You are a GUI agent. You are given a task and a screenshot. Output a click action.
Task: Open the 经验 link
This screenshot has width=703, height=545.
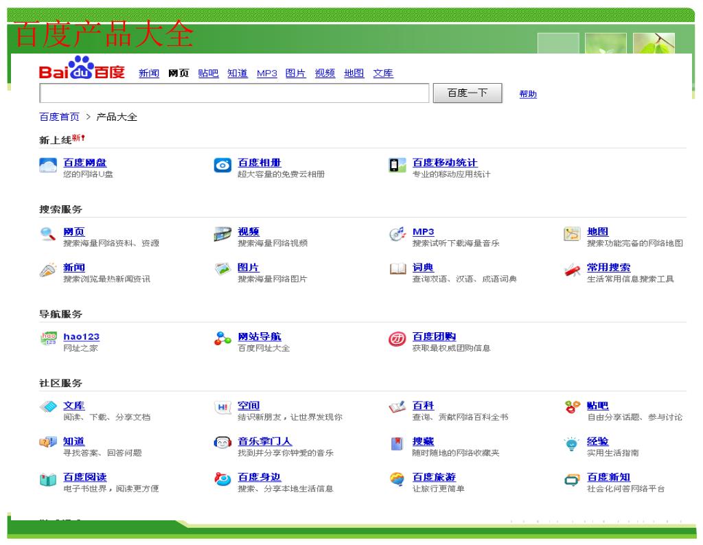(x=598, y=441)
